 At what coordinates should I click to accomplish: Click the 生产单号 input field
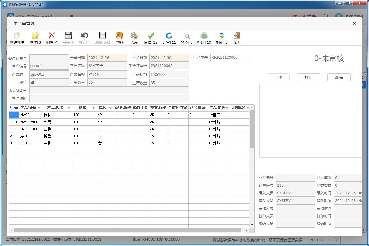pyautogui.click(x=230, y=58)
